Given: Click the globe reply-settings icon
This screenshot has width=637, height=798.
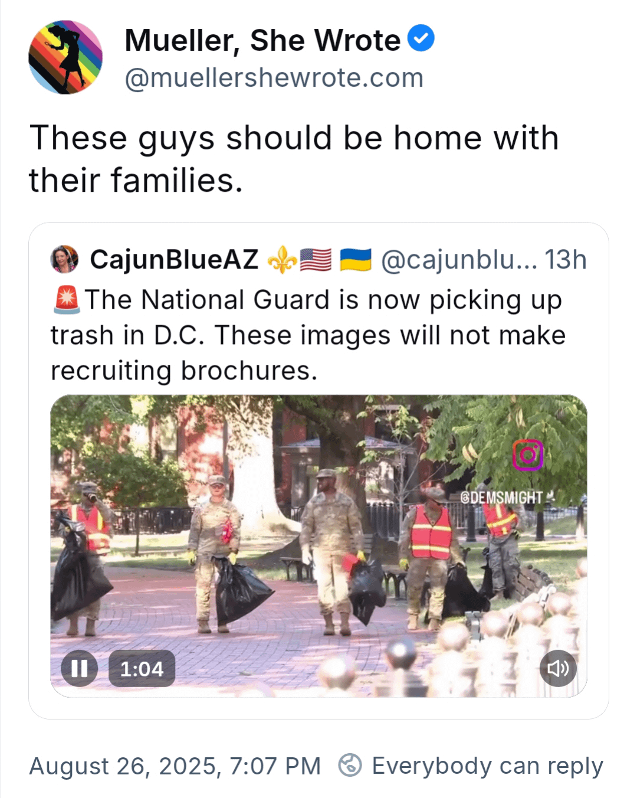Looking at the screenshot, I should [x=350, y=766].
